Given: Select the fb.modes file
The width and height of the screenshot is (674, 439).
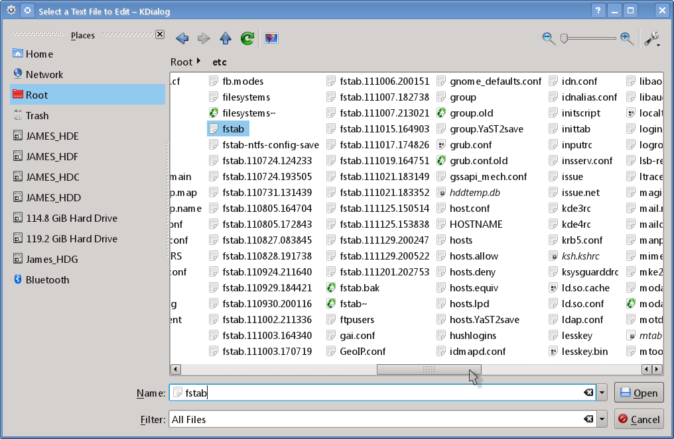Looking at the screenshot, I should 236,81.
